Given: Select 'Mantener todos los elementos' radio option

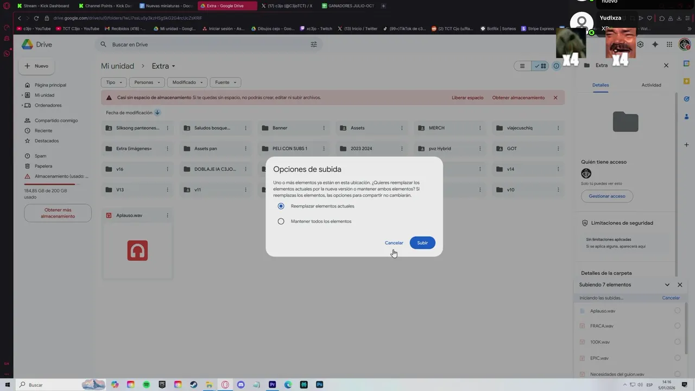Looking at the screenshot, I should pos(281,222).
